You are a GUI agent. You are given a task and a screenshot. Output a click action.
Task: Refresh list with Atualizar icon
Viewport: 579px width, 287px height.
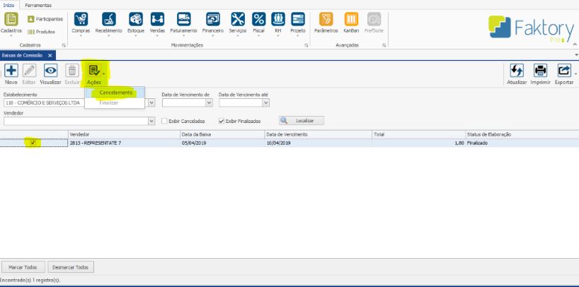[x=517, y=71]
